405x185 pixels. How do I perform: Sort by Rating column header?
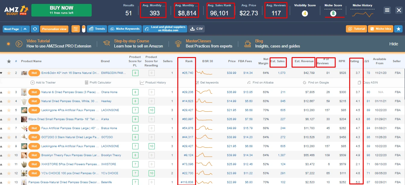point(354,61)
